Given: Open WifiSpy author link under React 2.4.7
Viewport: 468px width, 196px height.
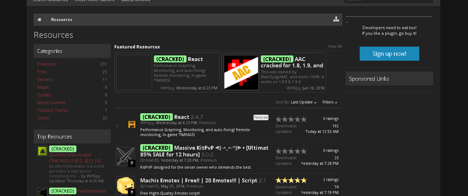Looking at the screenshot, I should (x=147, y=123).
